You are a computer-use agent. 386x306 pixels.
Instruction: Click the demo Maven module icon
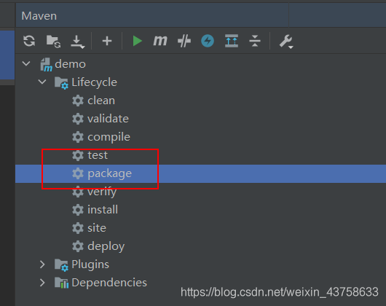click(47, 65)
